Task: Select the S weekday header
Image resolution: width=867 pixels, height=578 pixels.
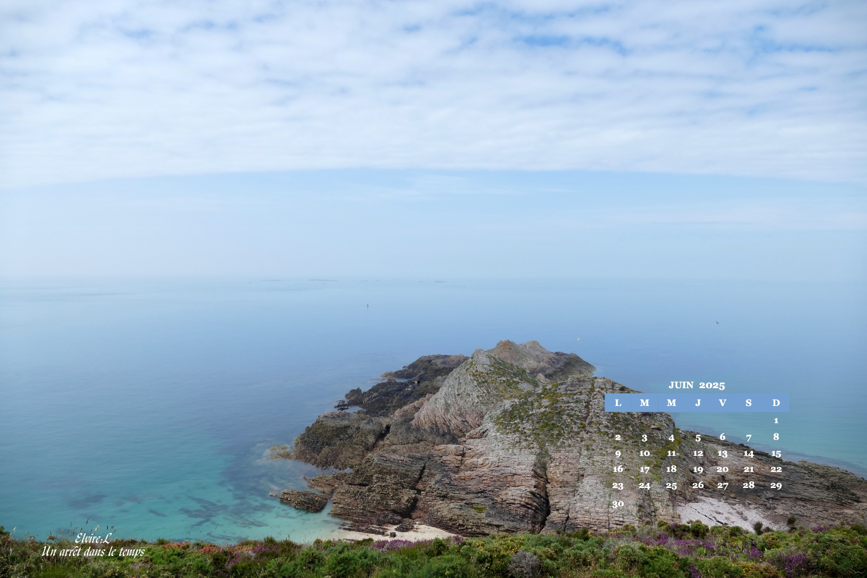Action: [x=748, y=403]
